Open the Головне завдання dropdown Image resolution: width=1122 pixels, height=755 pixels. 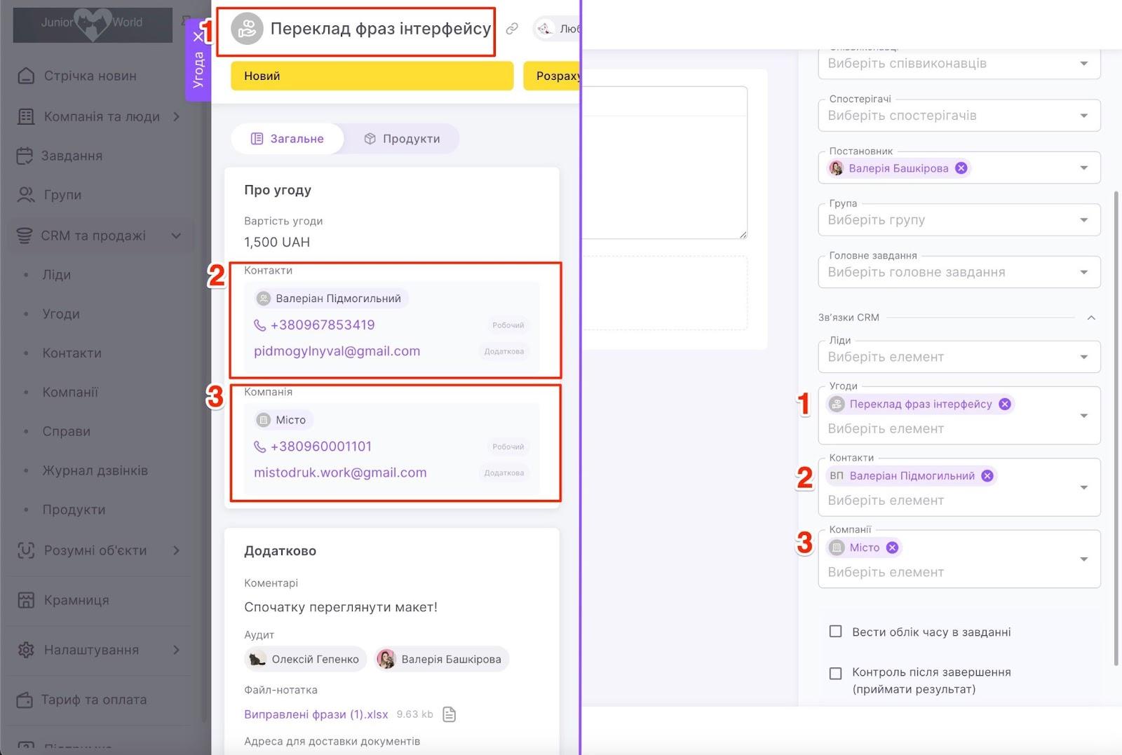pos(959,272)
